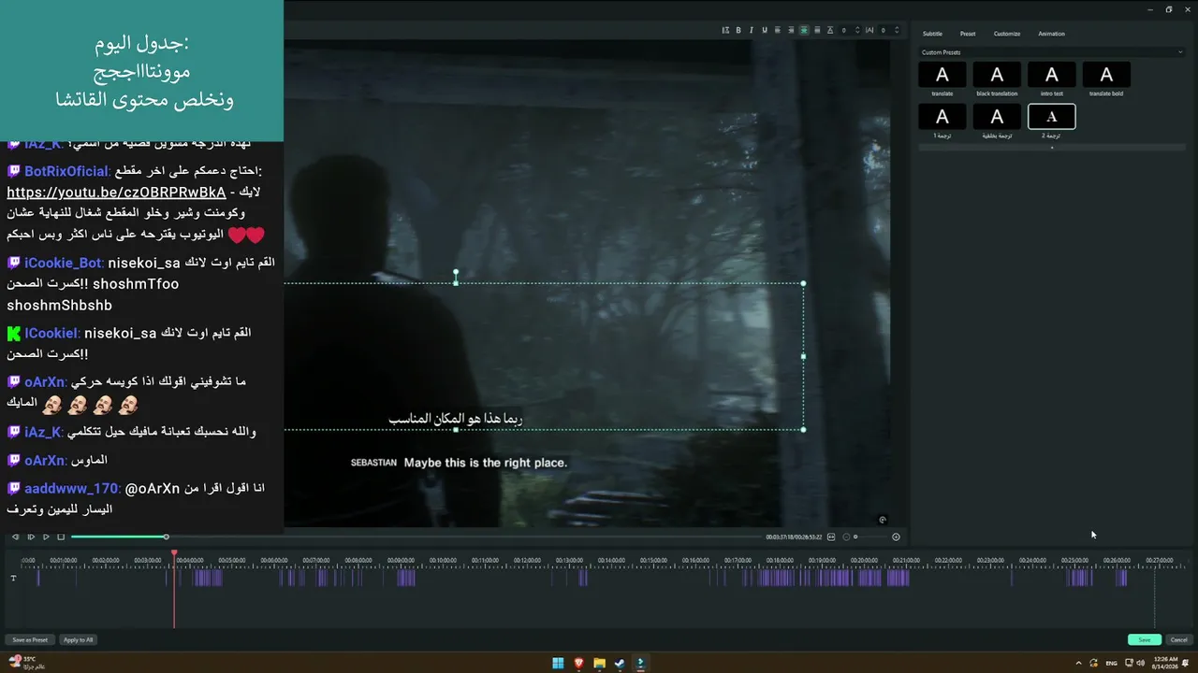The image size is (1198, 673).
Task: Choose the "black translation" preset
Action: click(x=997, y=75)
